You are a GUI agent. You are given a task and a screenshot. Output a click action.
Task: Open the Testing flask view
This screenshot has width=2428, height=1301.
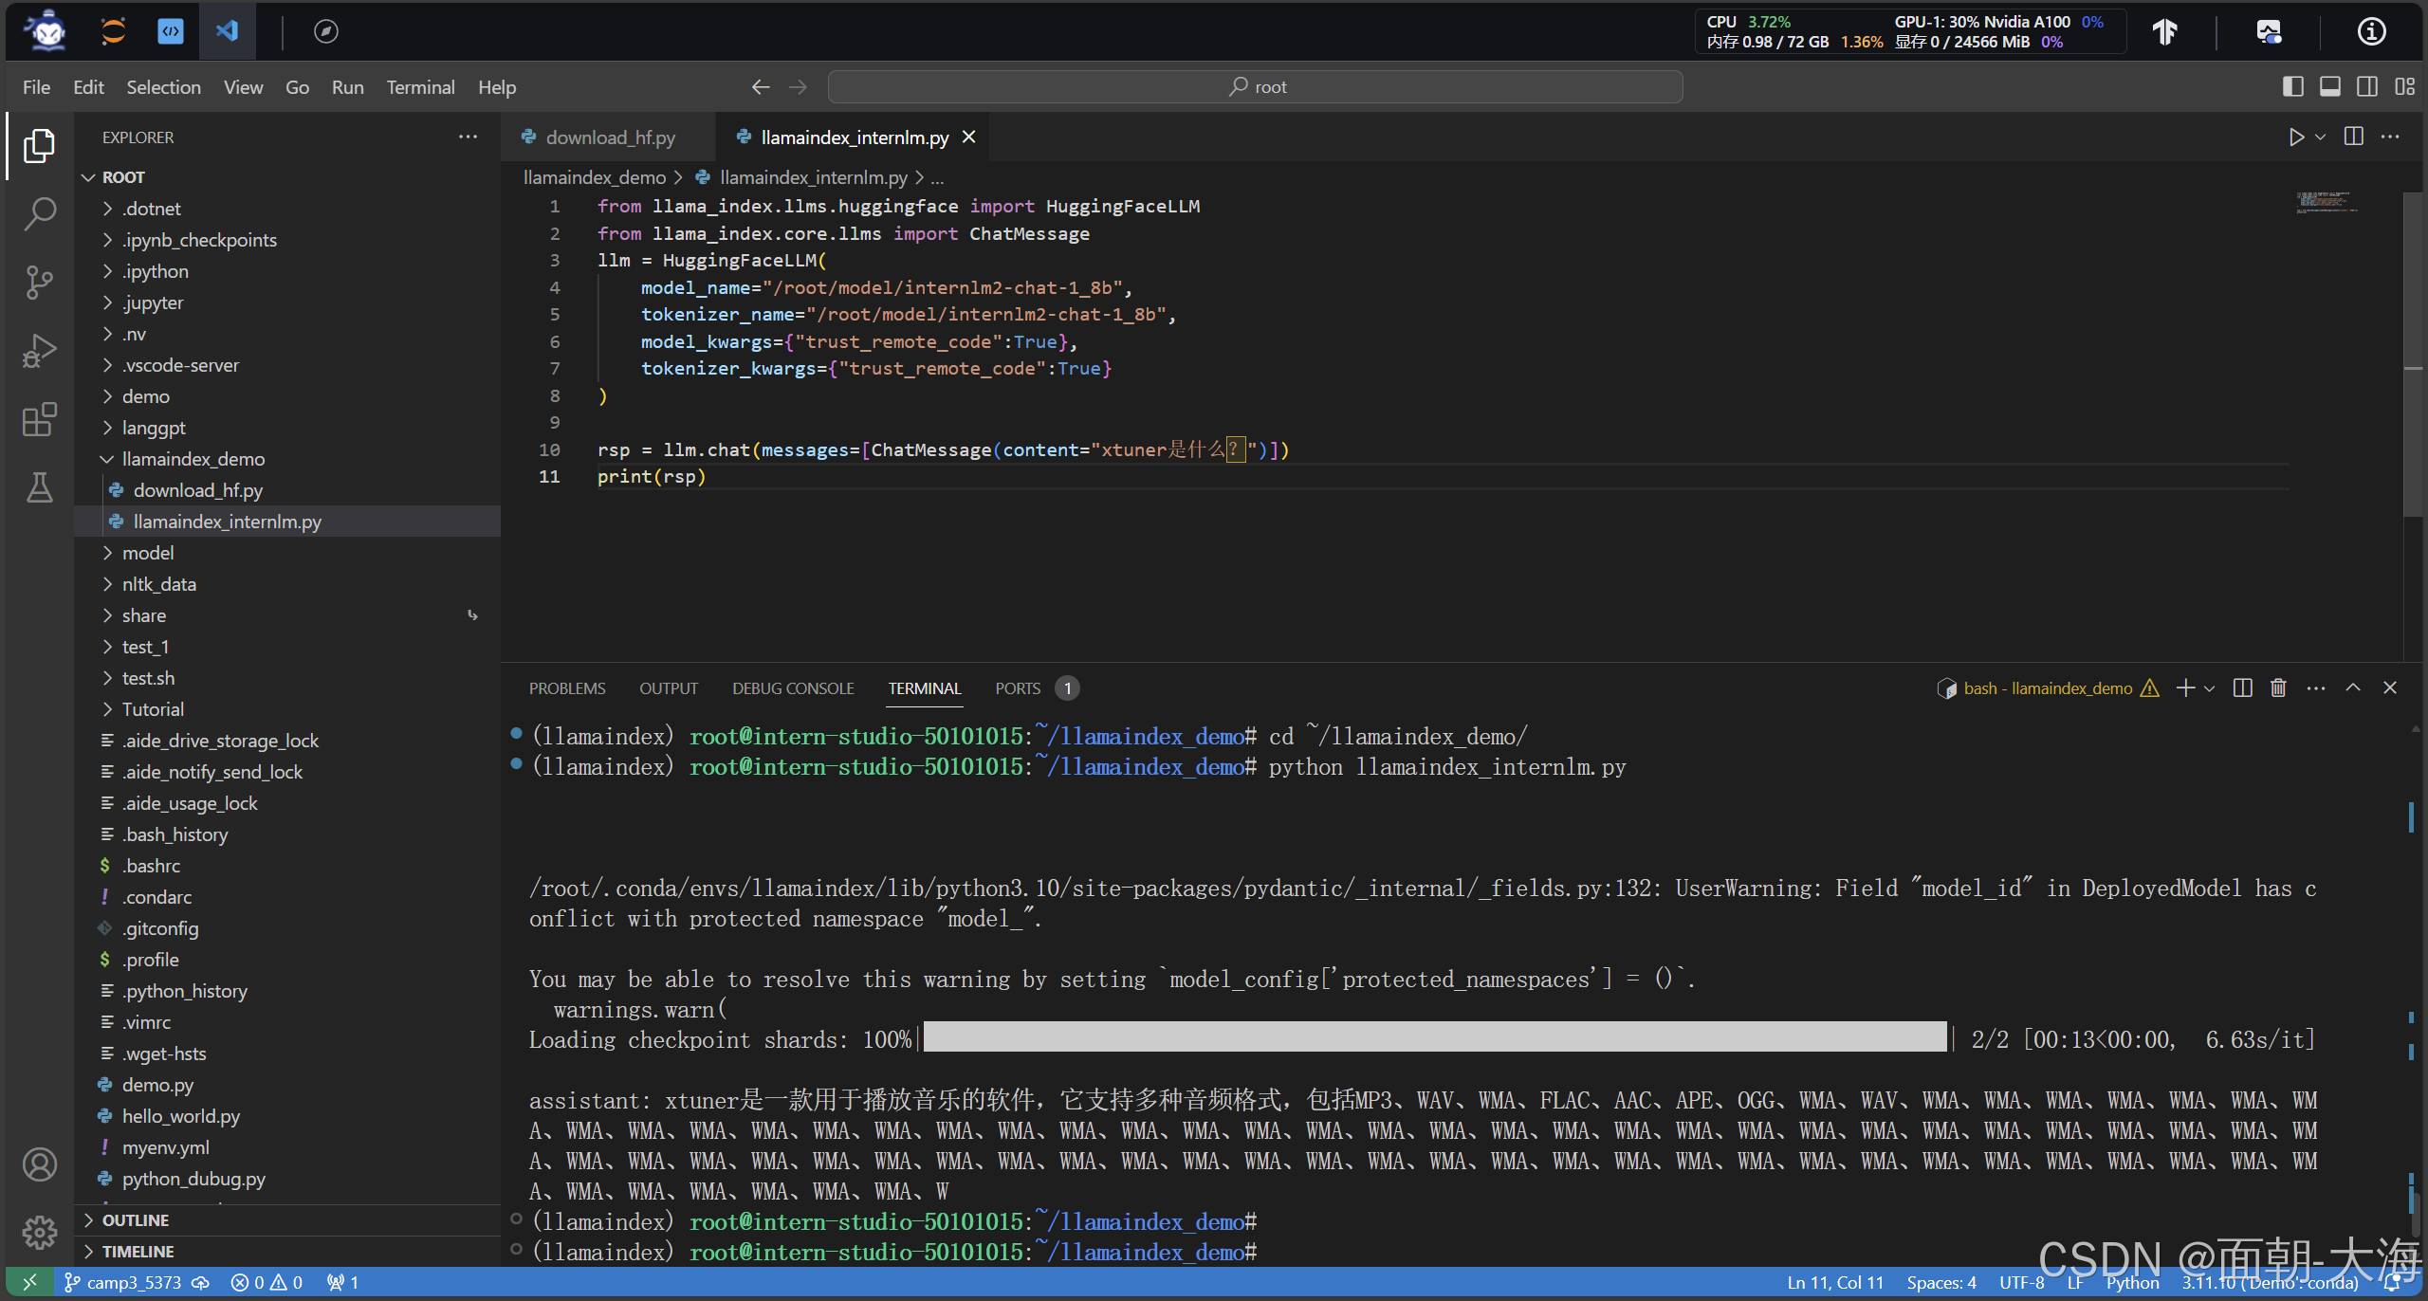tap(39, 487)
